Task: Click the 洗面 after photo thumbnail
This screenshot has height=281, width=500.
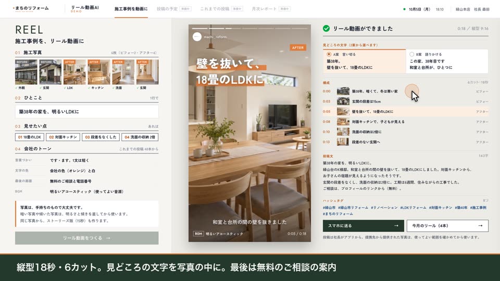Action: (123, 72)
